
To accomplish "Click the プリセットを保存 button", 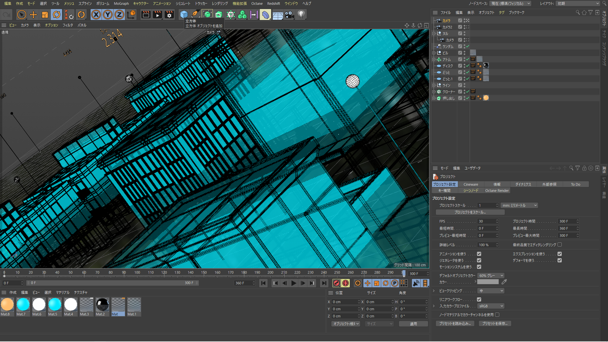I will tap(495, 323).
